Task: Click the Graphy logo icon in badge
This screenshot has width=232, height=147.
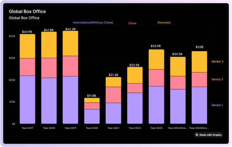Action: tap(197, 135)
